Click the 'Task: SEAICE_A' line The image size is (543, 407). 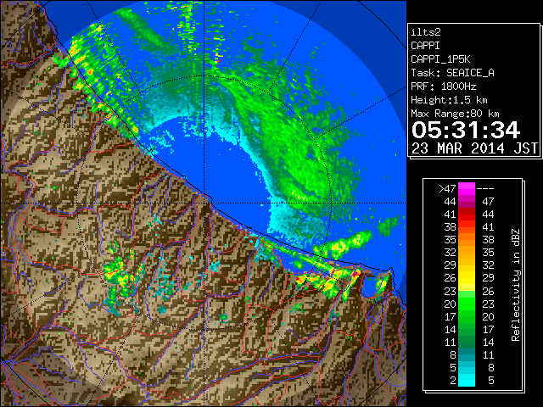452,73
